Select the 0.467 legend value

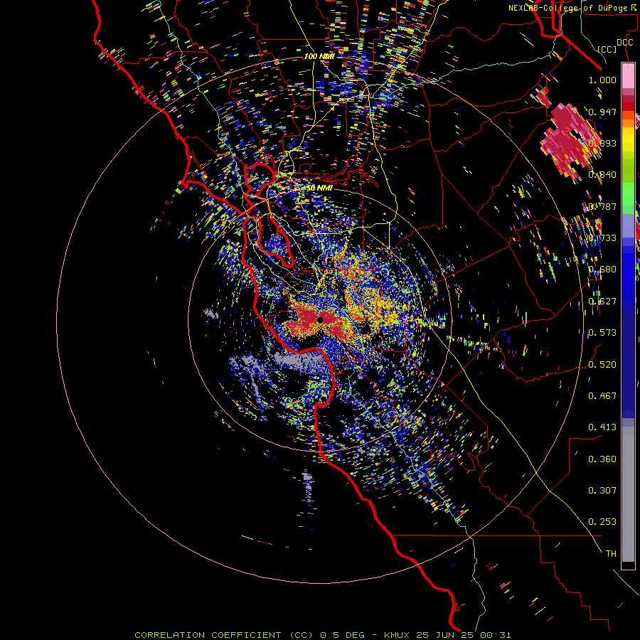pos(602,395)
